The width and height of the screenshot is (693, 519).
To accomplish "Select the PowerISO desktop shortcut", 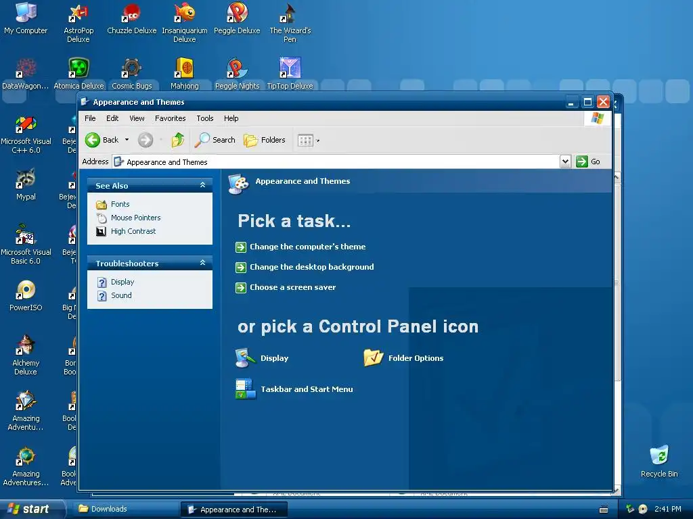I will coord(26,295).
